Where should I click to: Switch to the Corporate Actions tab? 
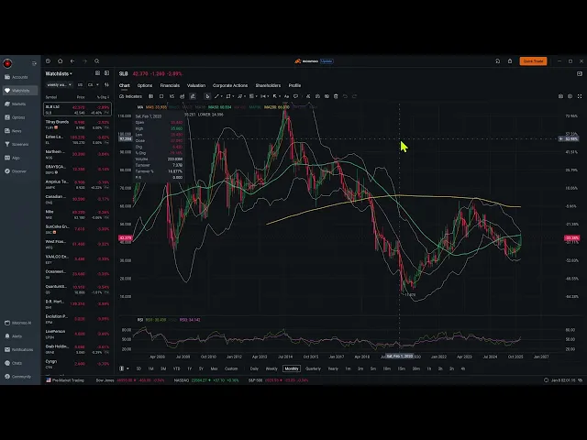[x=230, y=85]
